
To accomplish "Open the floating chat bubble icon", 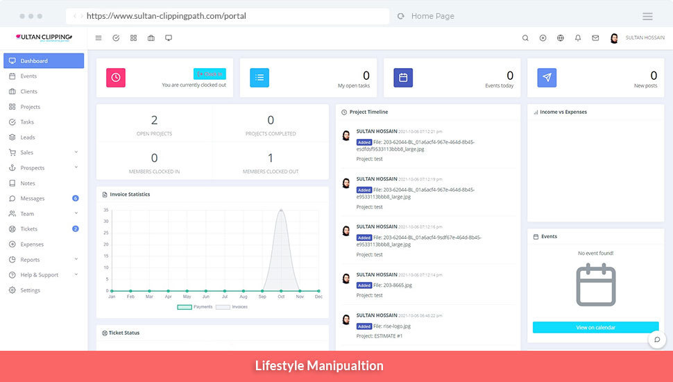I will tap(657, 340).
